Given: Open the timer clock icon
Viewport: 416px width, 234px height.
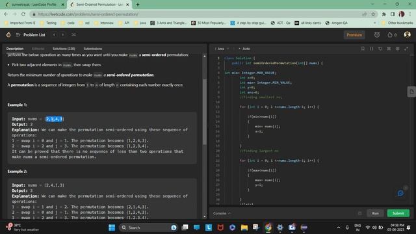Looking at the screenshot, I should point(377,34).
